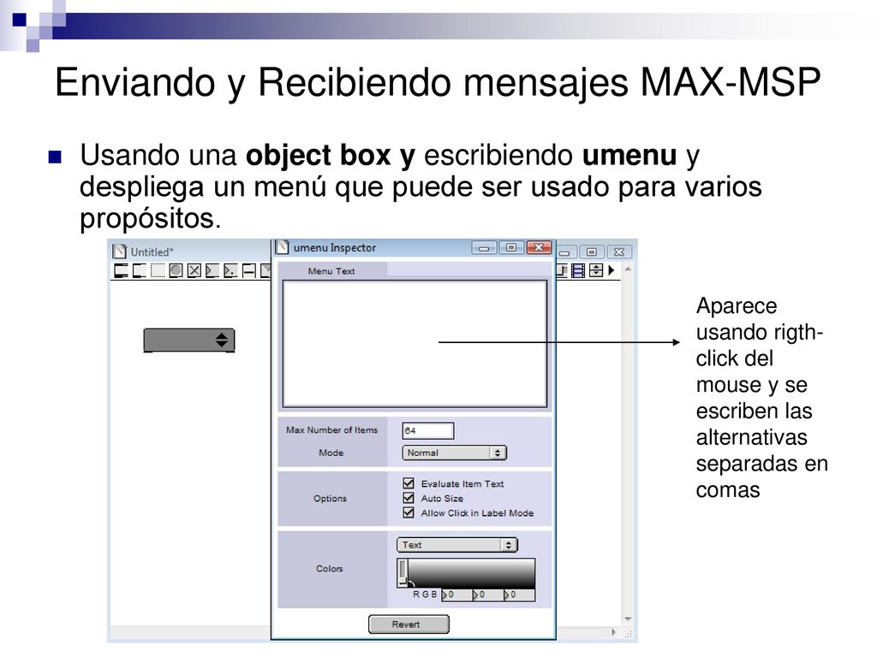Maximize the umenu Inspector window

511,247
